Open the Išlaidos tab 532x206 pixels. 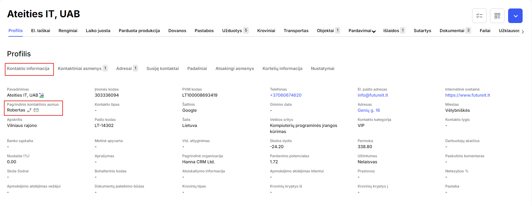[x=394, y=31]
